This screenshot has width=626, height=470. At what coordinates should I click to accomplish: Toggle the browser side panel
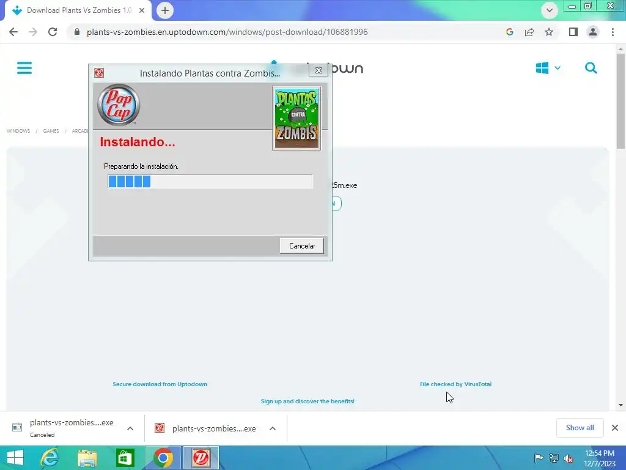(x=573, y=32)
